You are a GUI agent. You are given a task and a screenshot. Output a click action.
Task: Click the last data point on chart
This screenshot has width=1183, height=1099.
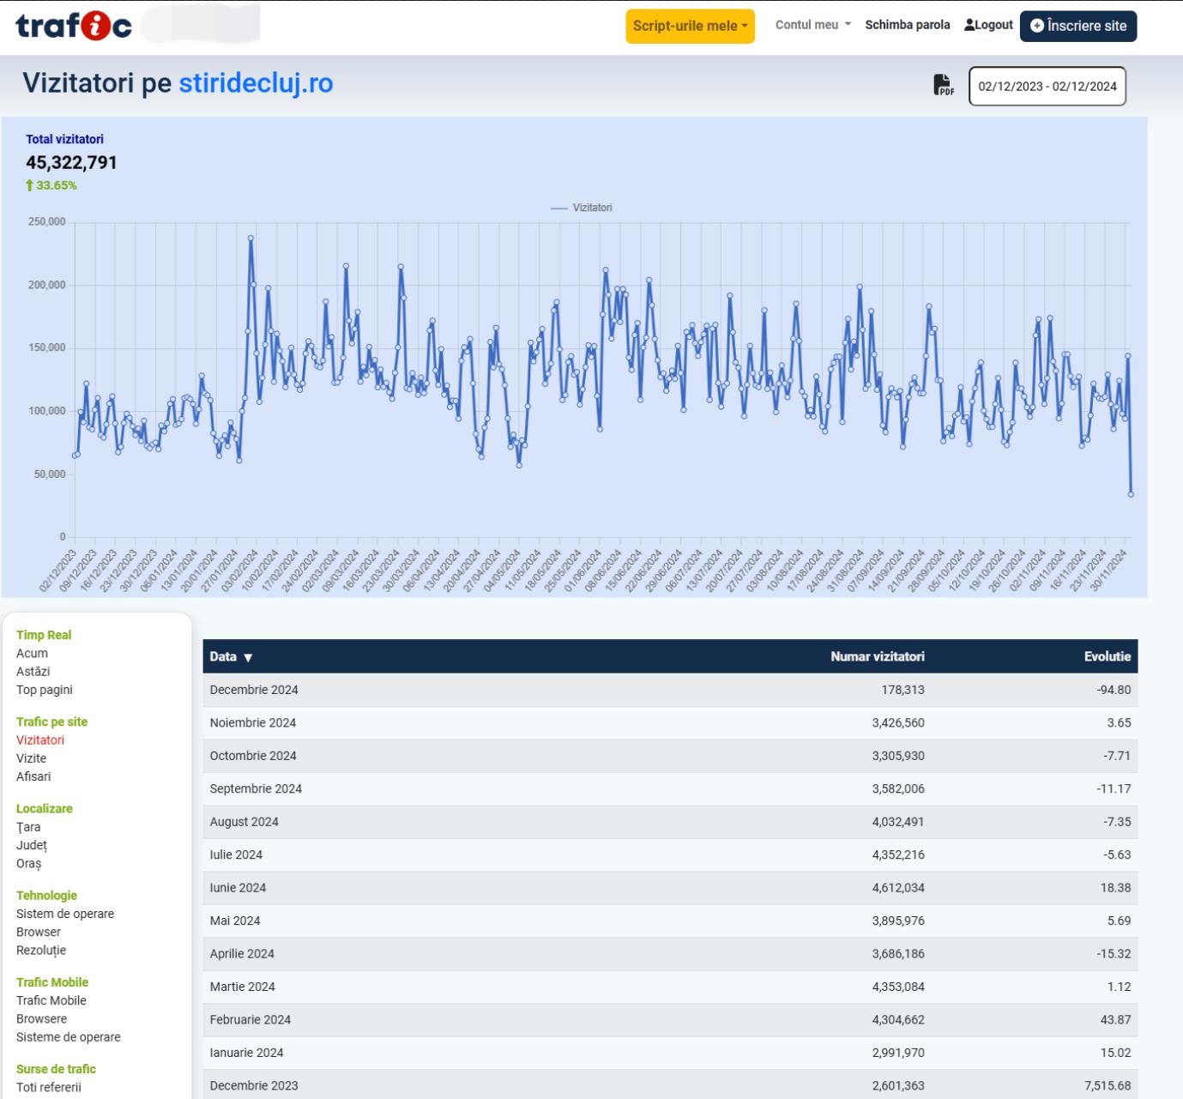click(1131, 494)
